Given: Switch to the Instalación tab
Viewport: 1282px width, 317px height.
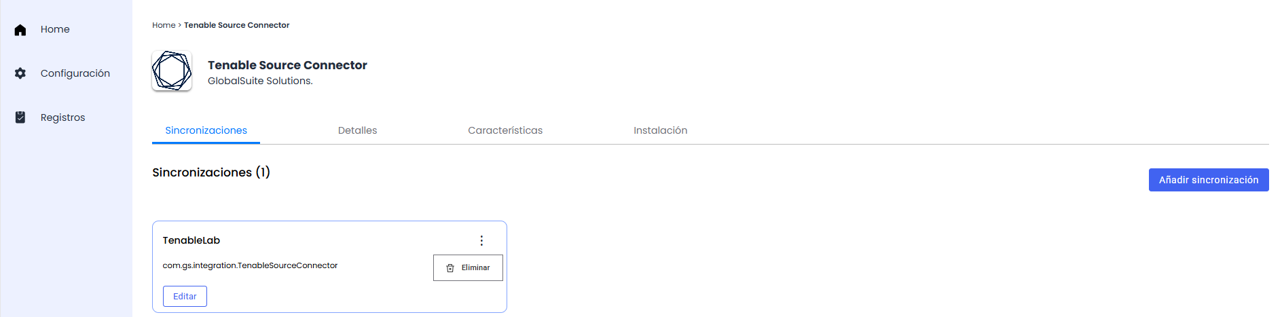Looking at the screenshot, I should point(660,130).
